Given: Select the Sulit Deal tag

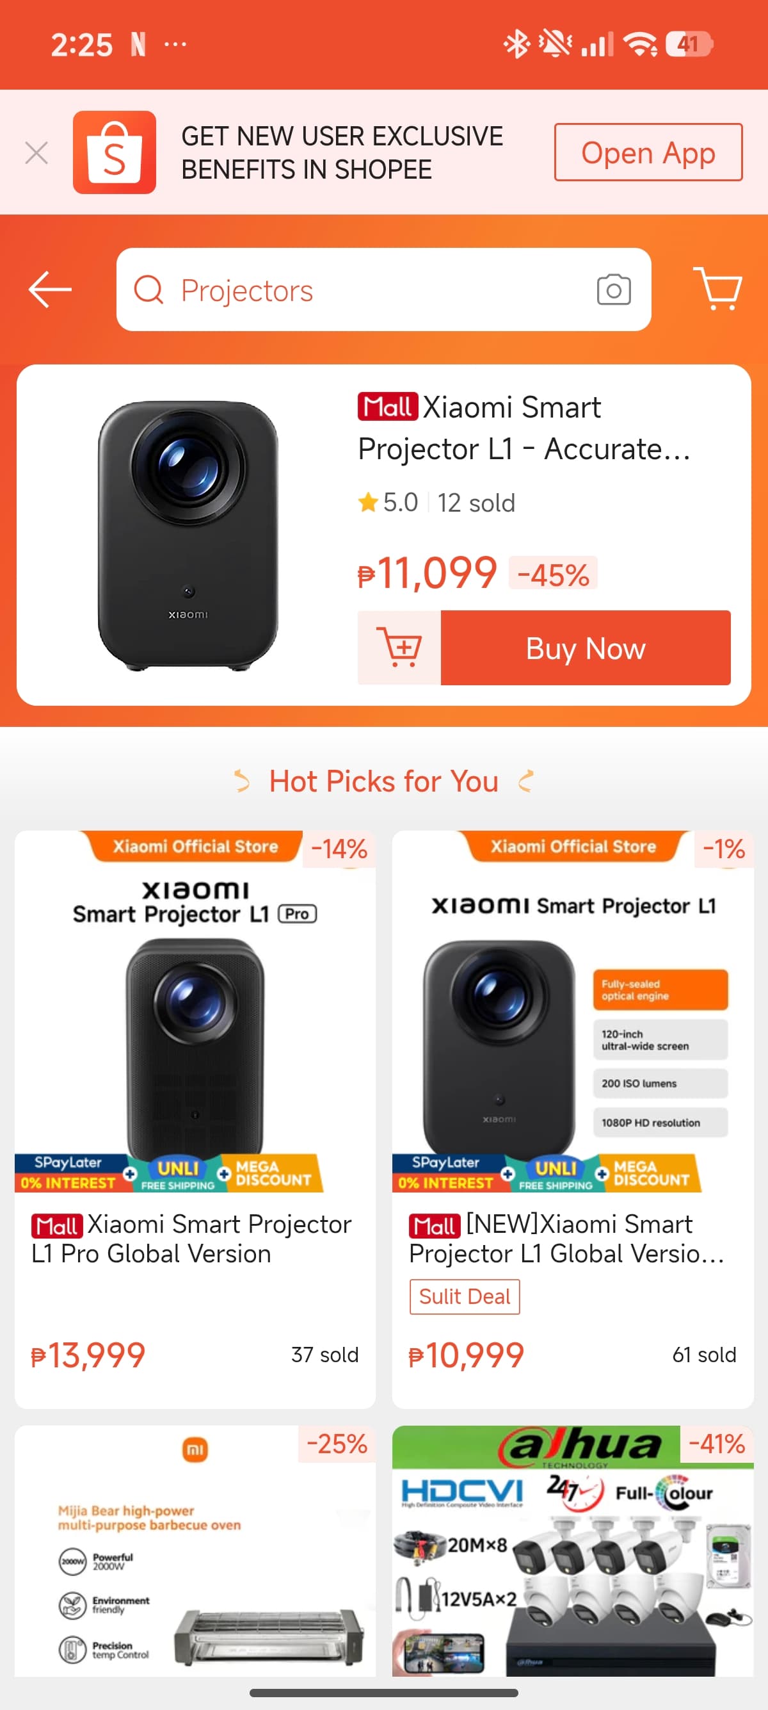Looking at the screenshot, I should [464, 1296].
